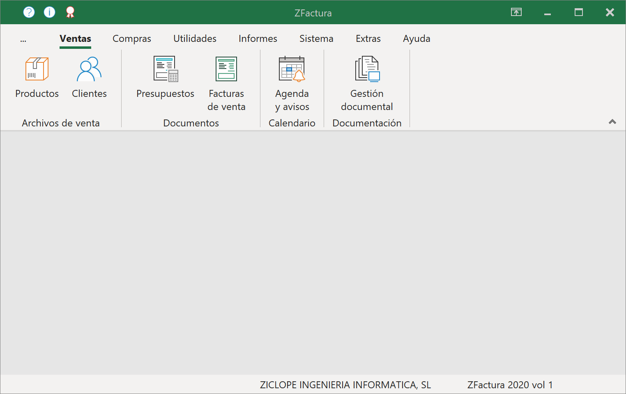This screenshot has width=626, height=394.
Task: Select the Sistema tab
Action: point(316,39)
